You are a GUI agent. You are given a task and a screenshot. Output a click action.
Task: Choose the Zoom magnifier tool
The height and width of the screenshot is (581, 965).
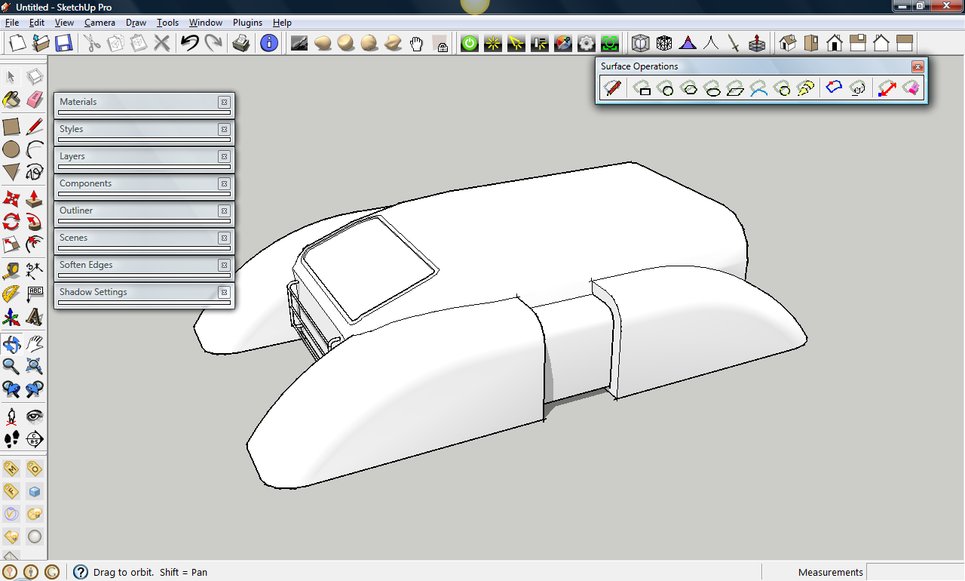pyautogui.click(x=11, y=367)
